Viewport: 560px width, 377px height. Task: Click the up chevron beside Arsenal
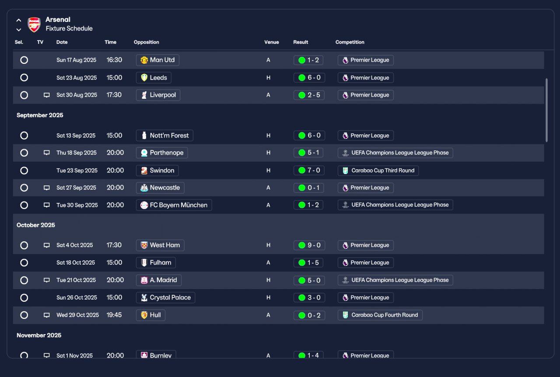click(x=19, y=20)
